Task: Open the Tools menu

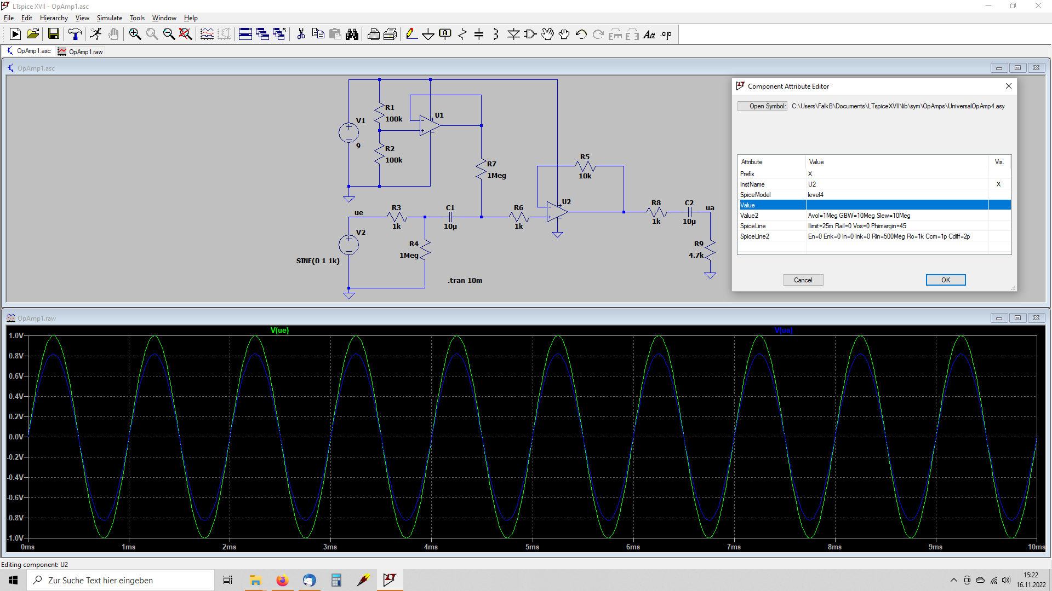Action: (x=137, y=18)
